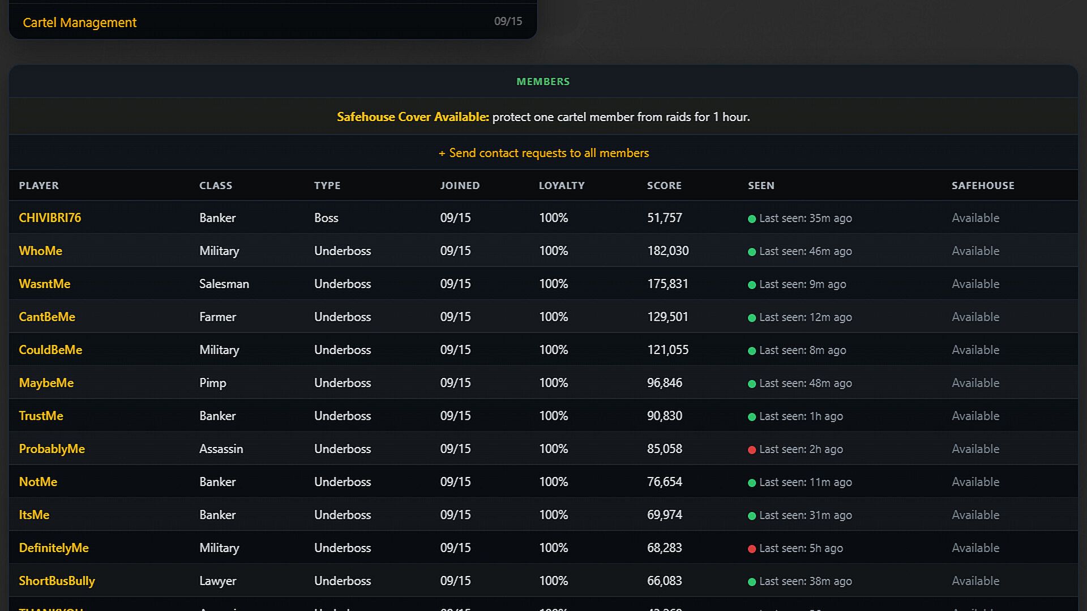The width and height of the screenshot is (1087, 611).
Task: Click the SAFEHOUSE column header
Action: (983, 186)
